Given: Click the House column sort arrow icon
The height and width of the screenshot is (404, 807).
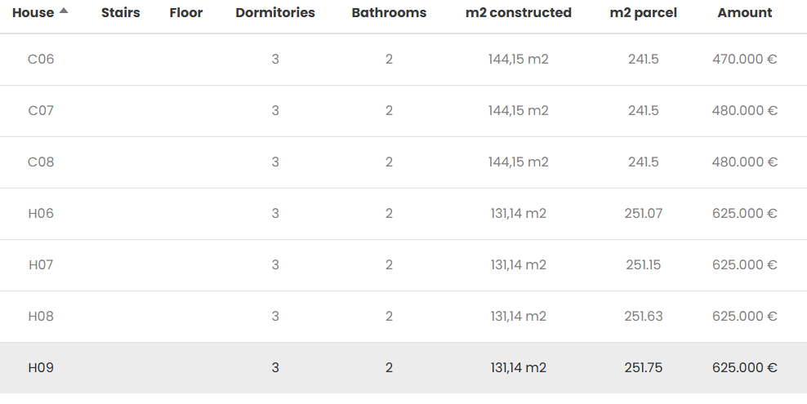Looking at the screenshot, I should point(64,11).
